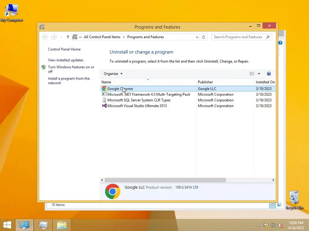Open Control Panel Home link
The image size is (309, 231).
[x=64, y=49]
